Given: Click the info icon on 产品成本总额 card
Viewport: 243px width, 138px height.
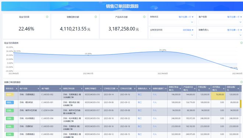Looking at the screenshot, I should pos(144,17).
